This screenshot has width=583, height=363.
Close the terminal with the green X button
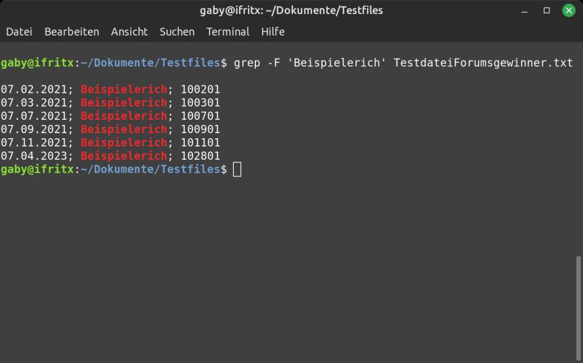pos(568,10)
